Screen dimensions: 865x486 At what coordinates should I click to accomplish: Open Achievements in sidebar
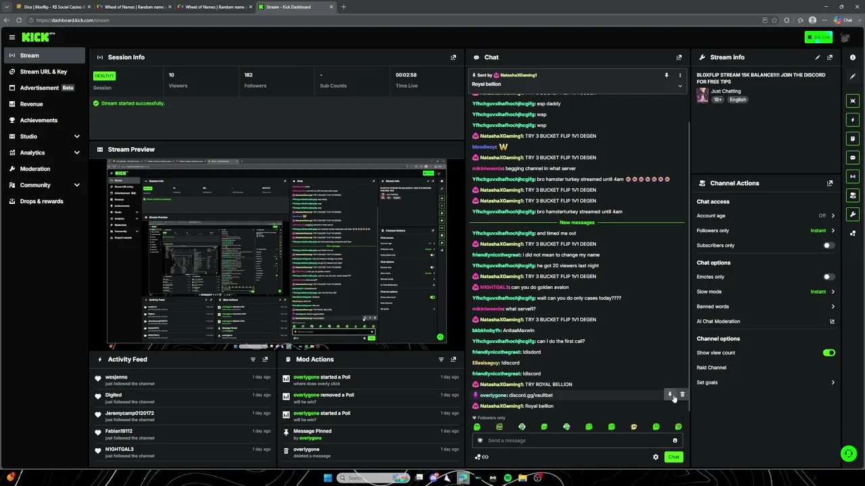(x=45, y=120)
